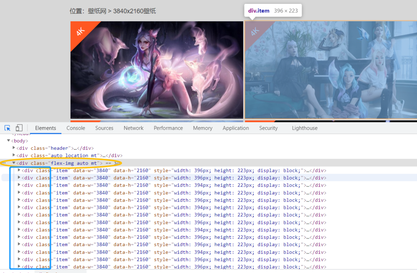
Task: Switch to the Elements tab
Action: 46,128
